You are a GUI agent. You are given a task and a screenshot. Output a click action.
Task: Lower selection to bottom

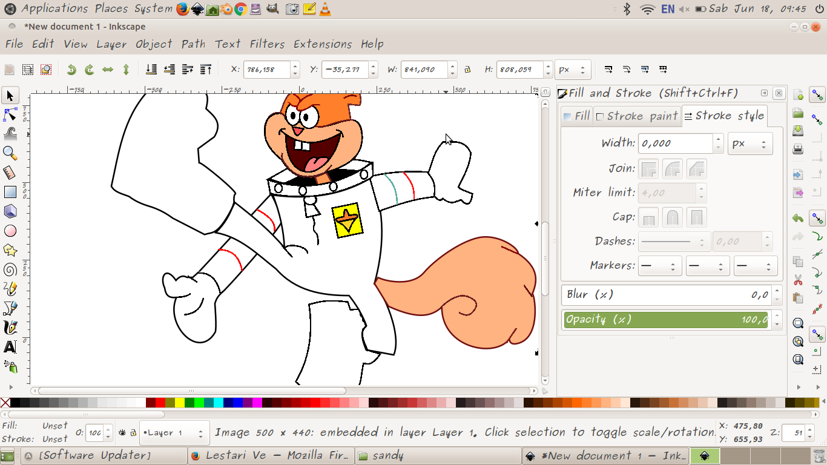click(x=151, y=70)
